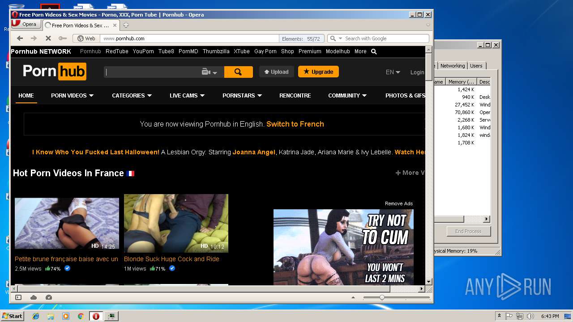
Task: Select the 27,452 K process row
Action: pyautogui.click(x=462, y=105)
